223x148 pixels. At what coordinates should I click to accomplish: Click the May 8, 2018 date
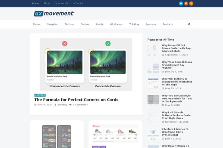coord(172,105)
